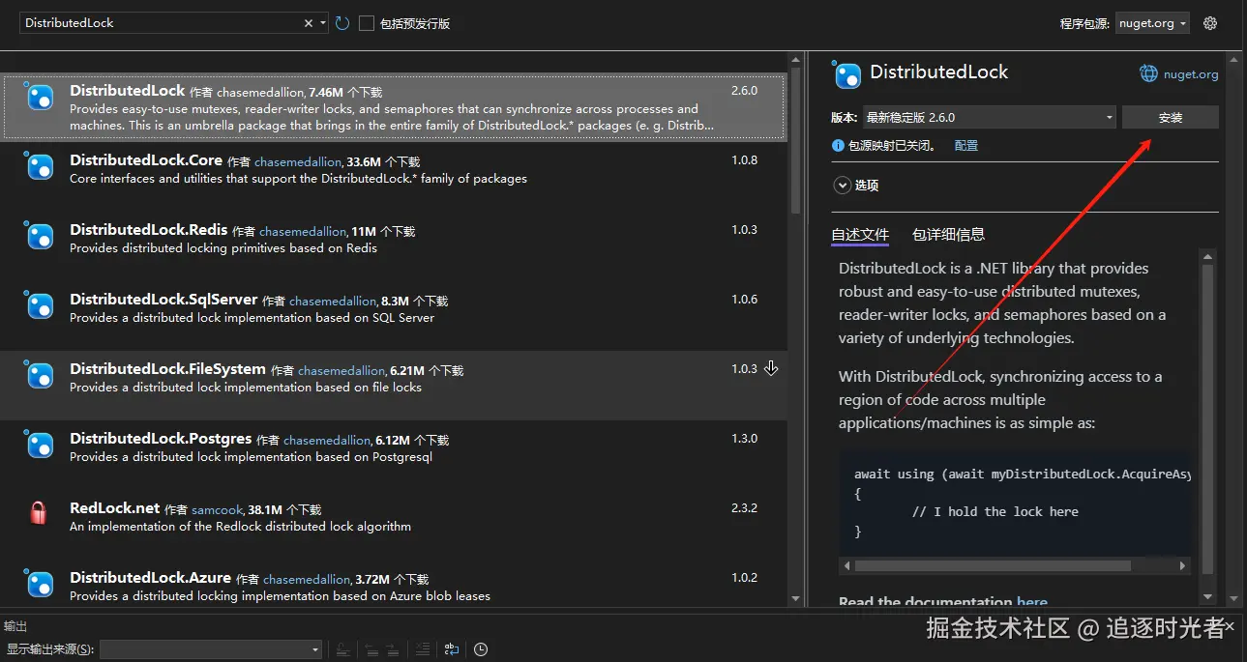Click the DistributedLock.Redis package icon

39,237
